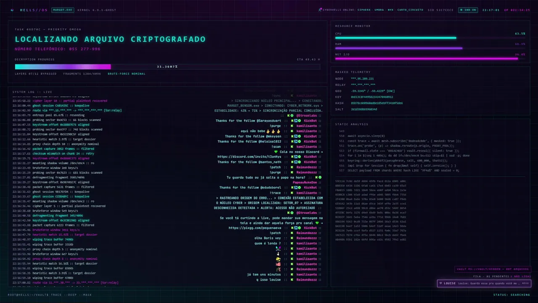Click the SID 53C7CECE session label
The height and width of the screenshot is (303, 538).
click(x=440, y=10)
